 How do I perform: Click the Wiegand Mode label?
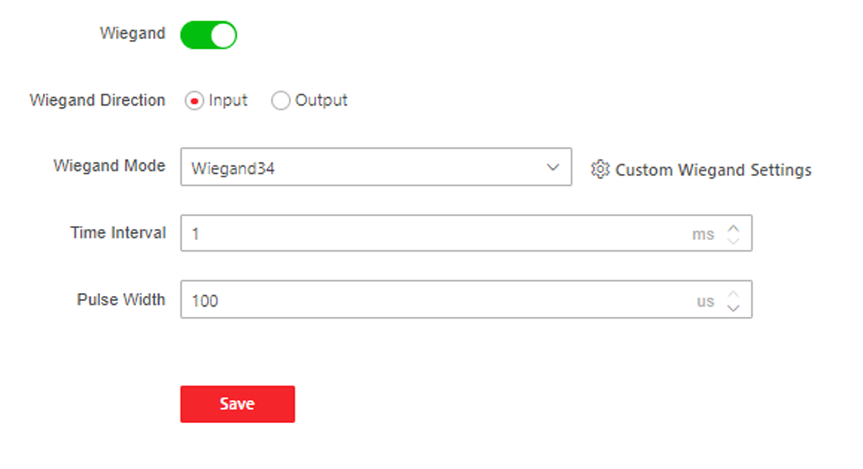tap(109, 166)
